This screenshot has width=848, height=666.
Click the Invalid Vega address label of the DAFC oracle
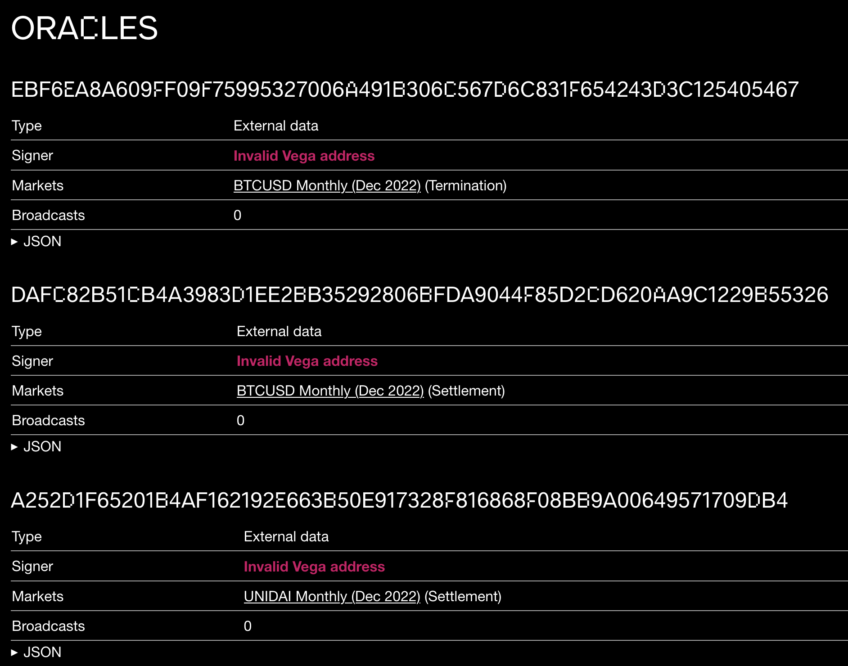307,360
